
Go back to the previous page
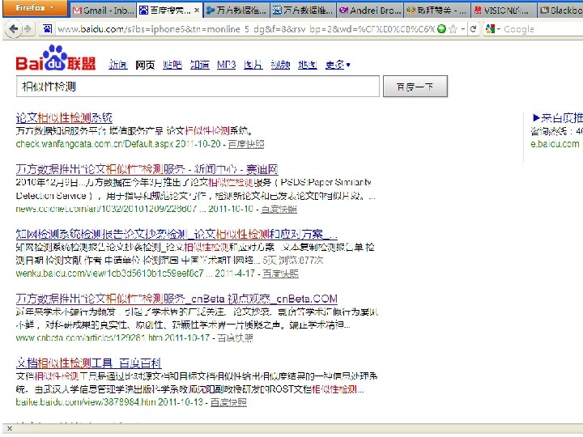click(x=14, y=28)
